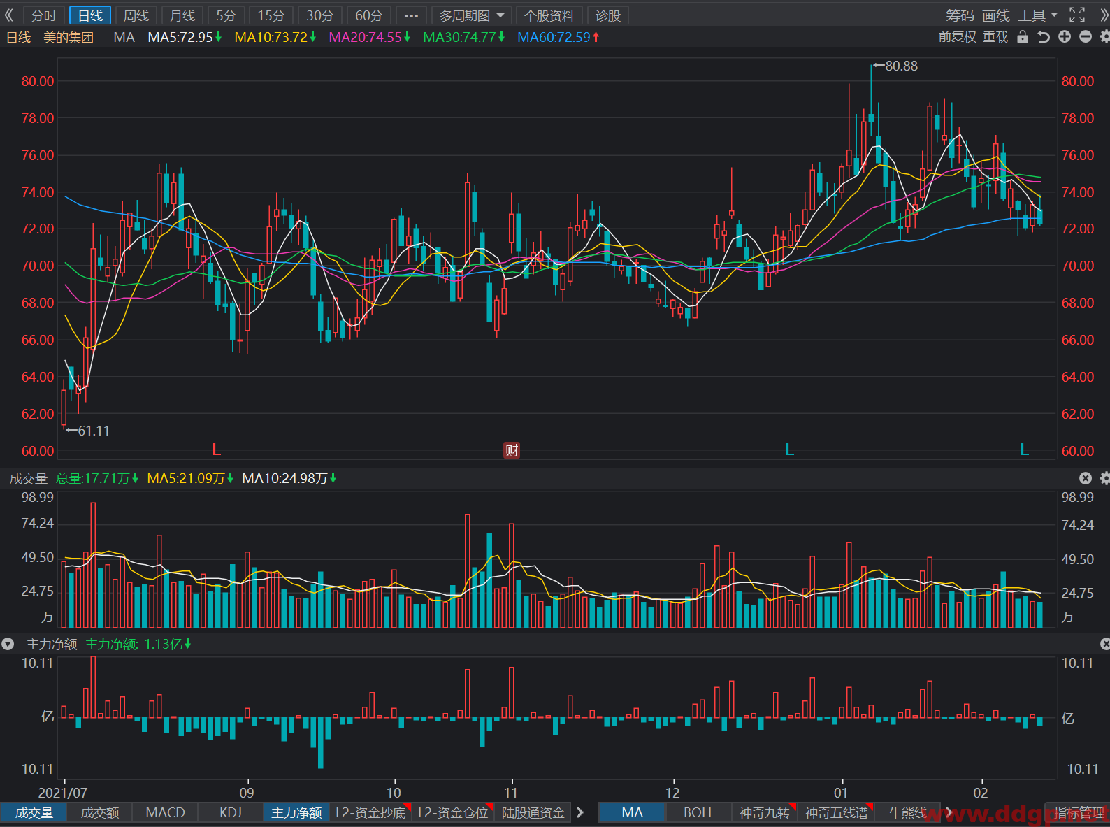Select 日线 daily candlestick period
This screenshot has height=827, width=1110.
90,15
